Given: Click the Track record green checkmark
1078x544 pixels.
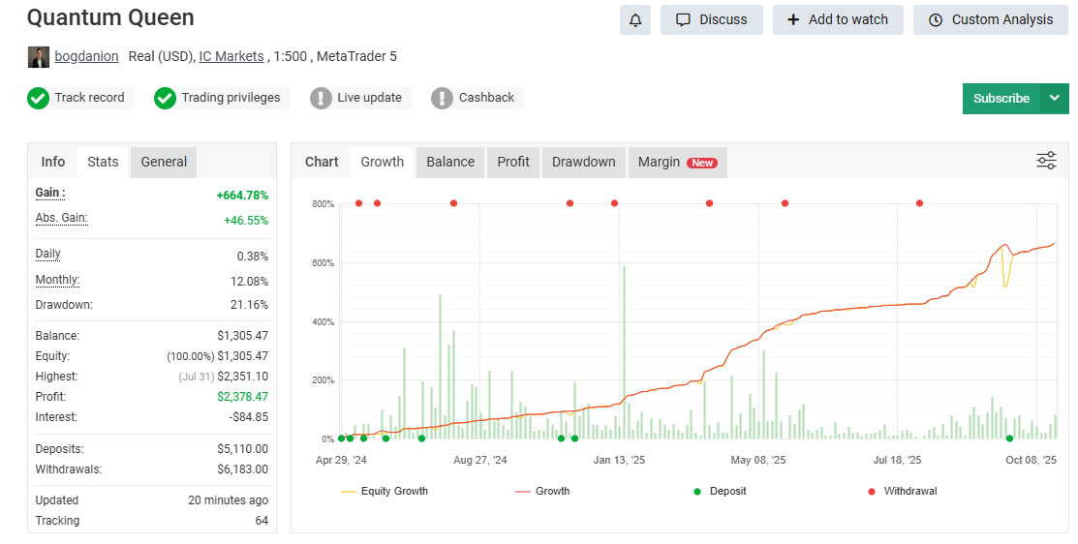Looking at the screenshot, I should click(39, 98).
